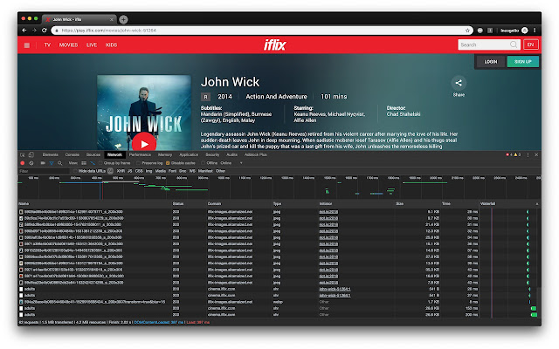Click the iflix logo
The image size is (559, 349).
tap(275, 44)
